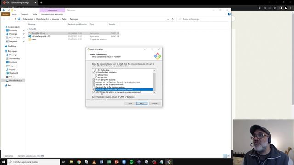
Task: Click the Git logo in the setup header
Action: pyautogui.click(x=158, y=56)
